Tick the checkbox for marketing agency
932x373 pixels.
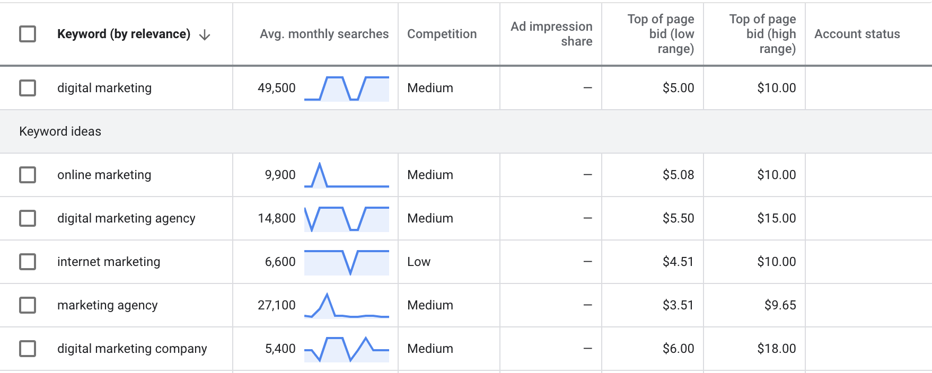tap(28, 305)
